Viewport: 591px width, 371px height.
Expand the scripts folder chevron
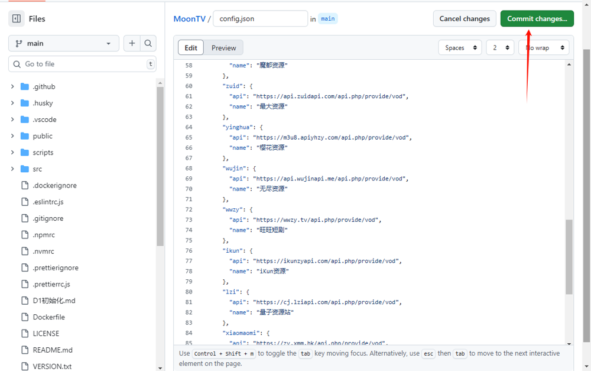[12, 153]
